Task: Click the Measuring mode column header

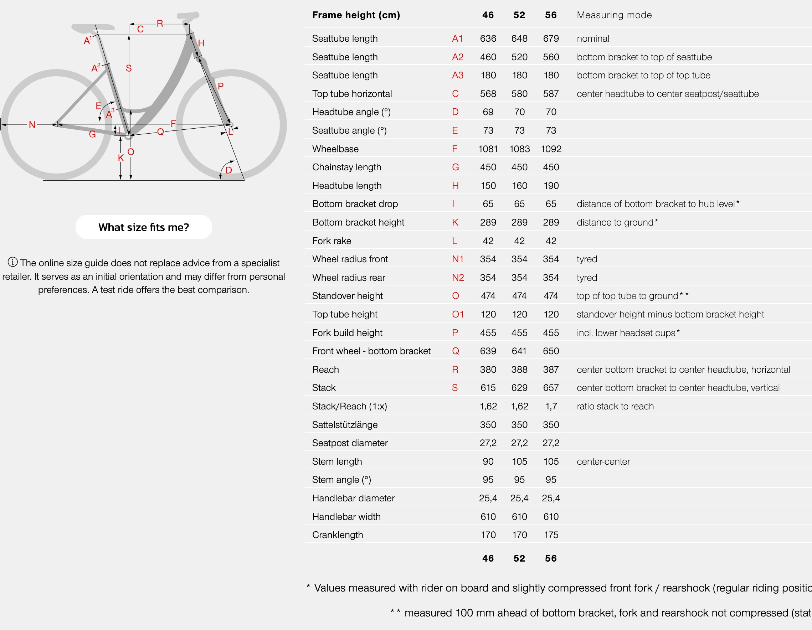Action: [x=614, y=15]
